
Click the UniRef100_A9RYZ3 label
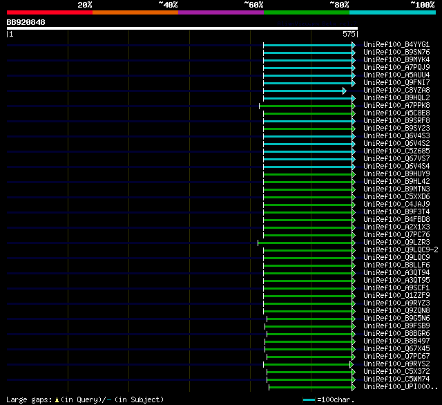[x=396, y=303]
